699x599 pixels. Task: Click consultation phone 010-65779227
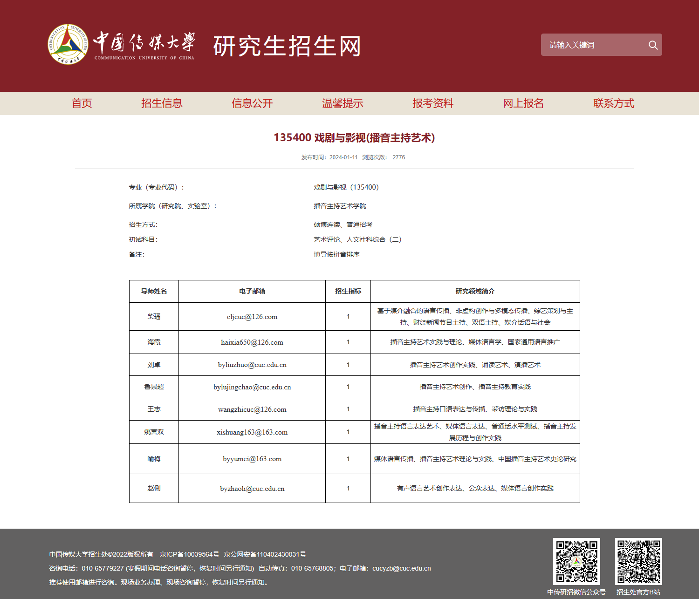pos(103,568)
